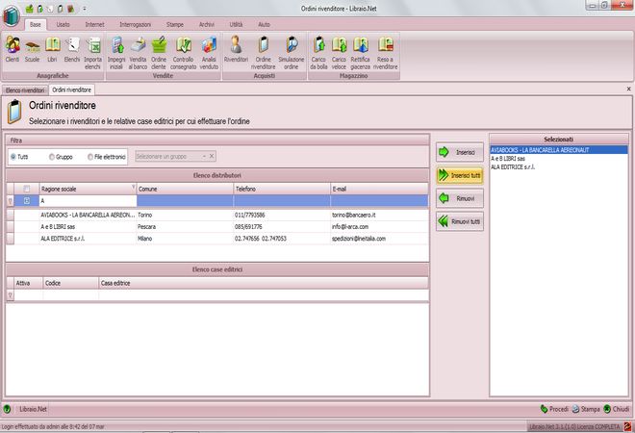Close the document tab with the X
Screen dimensions: 635x433
click(628, 89)
